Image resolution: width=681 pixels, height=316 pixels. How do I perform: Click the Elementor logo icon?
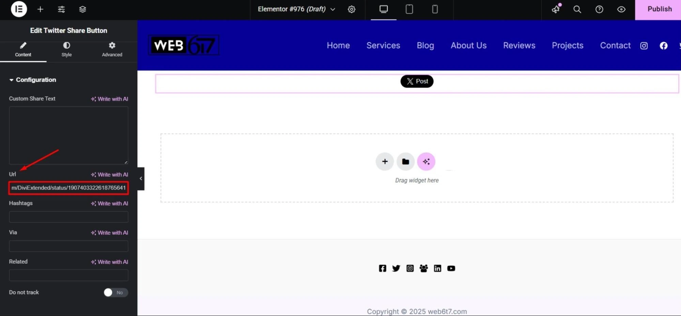[x=19, y=9]
